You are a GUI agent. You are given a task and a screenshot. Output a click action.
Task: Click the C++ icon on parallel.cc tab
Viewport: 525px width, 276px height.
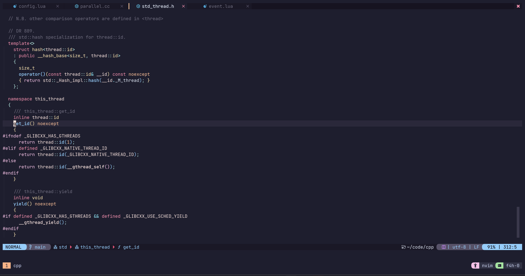77,7
